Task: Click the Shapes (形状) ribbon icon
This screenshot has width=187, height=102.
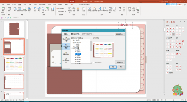Action: 35,9
